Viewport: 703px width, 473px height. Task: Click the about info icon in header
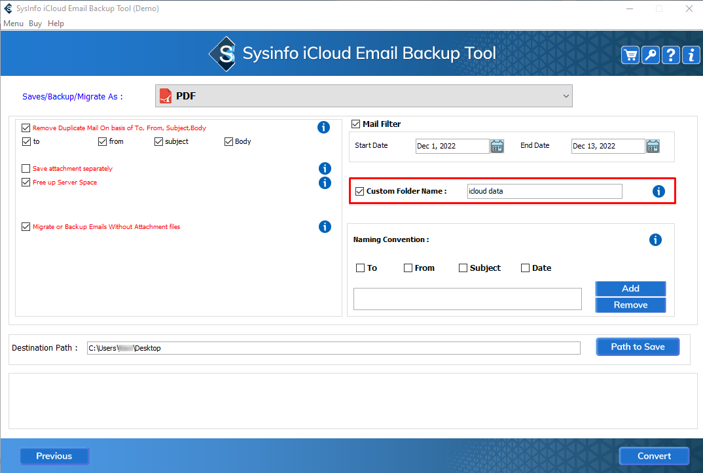(x=691, y=55)
